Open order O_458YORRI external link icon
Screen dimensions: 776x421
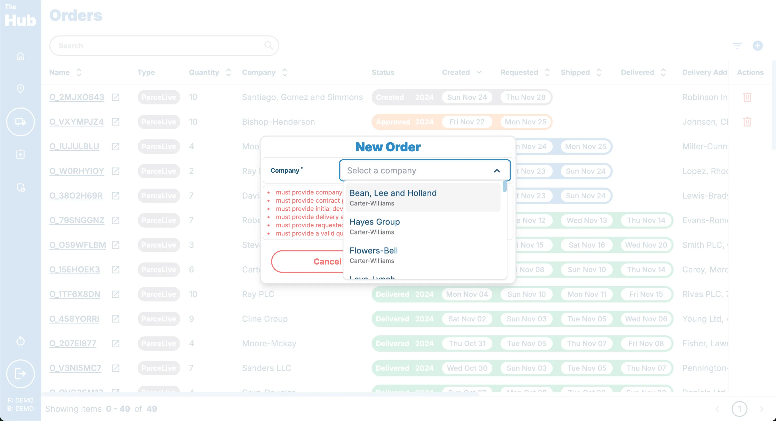[116, 319]
